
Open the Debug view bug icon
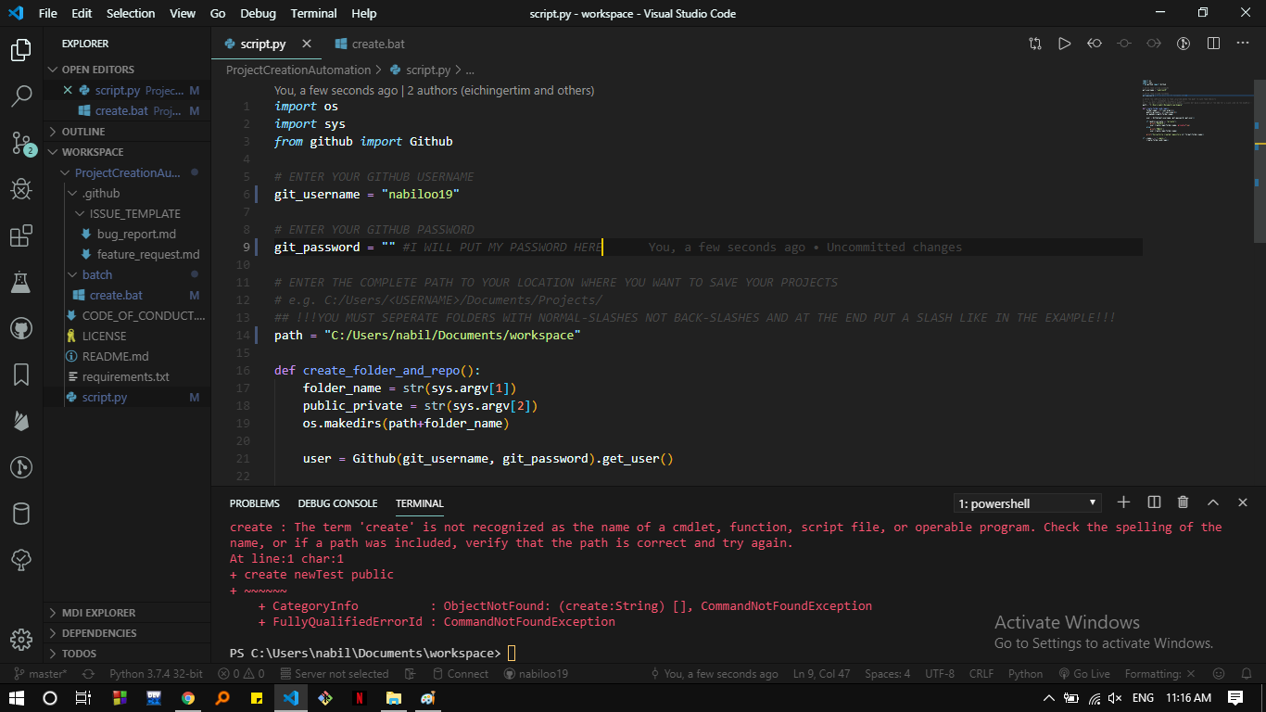point(21,189)
